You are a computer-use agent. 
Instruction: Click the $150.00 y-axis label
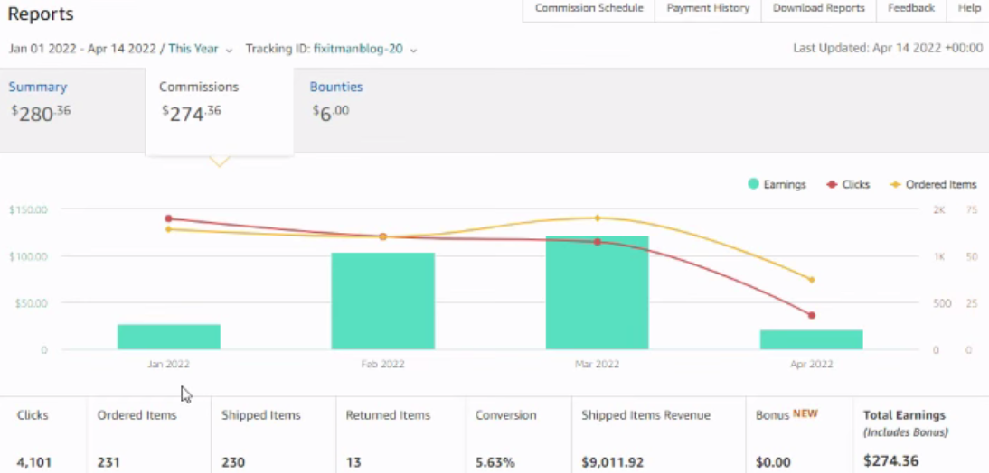pos(28,209)
